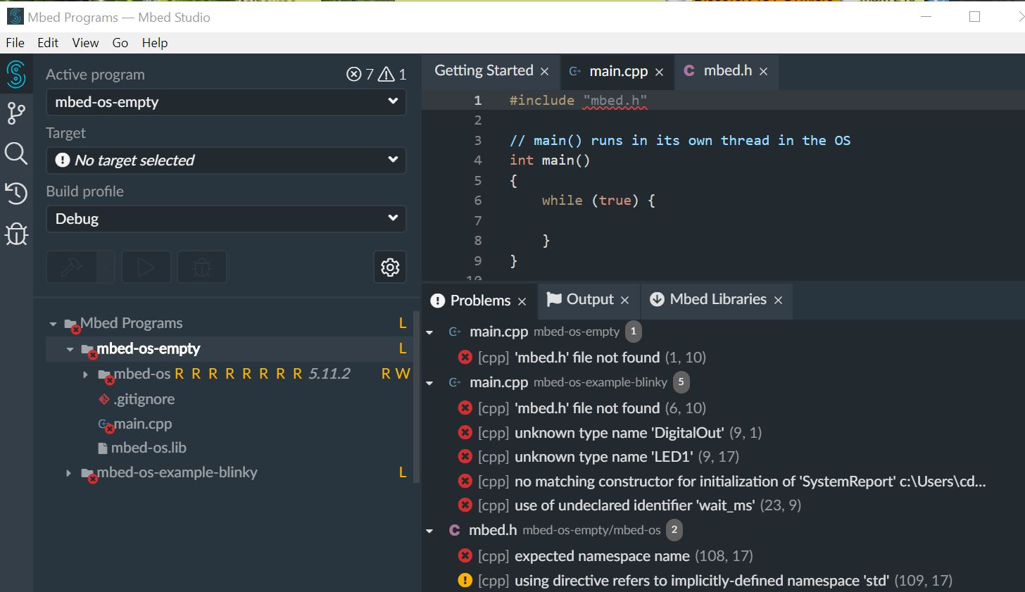This screenshot has width=1025, height=592.
Task: Switch to the mbed.h editor tab
Action: [x=727, y=71]
